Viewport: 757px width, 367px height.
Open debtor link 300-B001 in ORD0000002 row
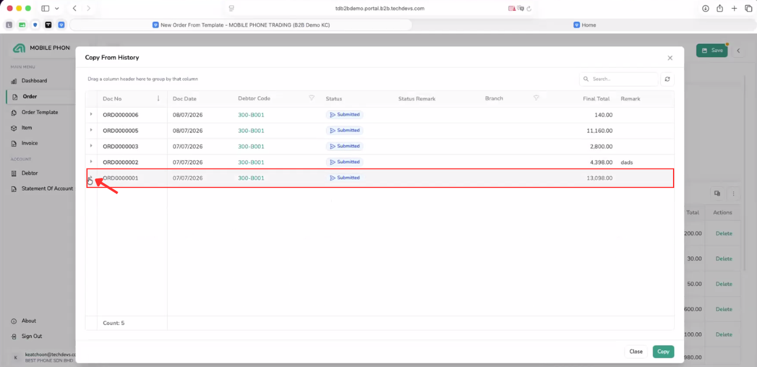coord(251,162)
